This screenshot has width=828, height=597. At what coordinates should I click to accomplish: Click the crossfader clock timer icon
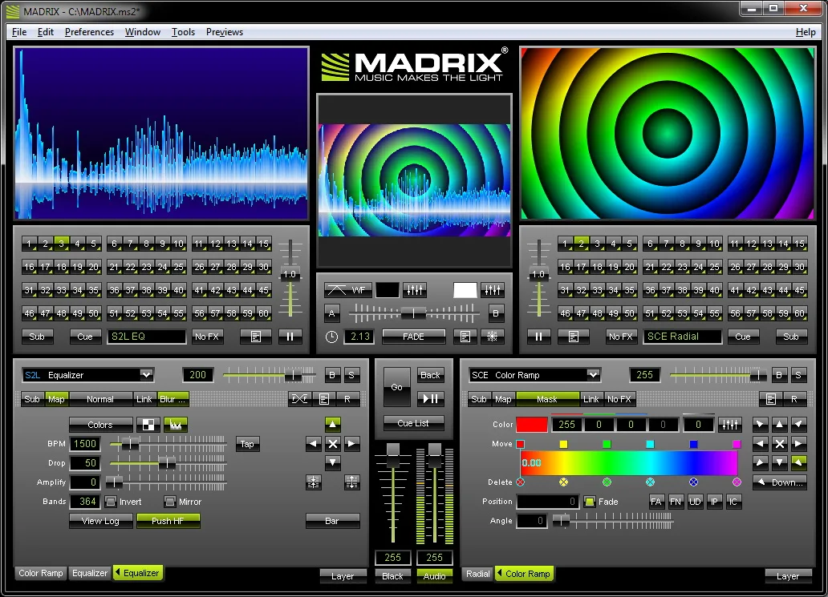[332, 337]
